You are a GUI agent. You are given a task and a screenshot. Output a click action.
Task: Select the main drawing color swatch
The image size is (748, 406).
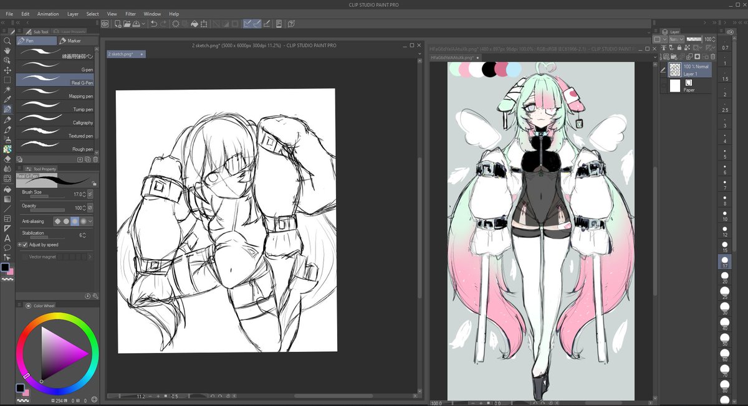[x=5, y=267]
